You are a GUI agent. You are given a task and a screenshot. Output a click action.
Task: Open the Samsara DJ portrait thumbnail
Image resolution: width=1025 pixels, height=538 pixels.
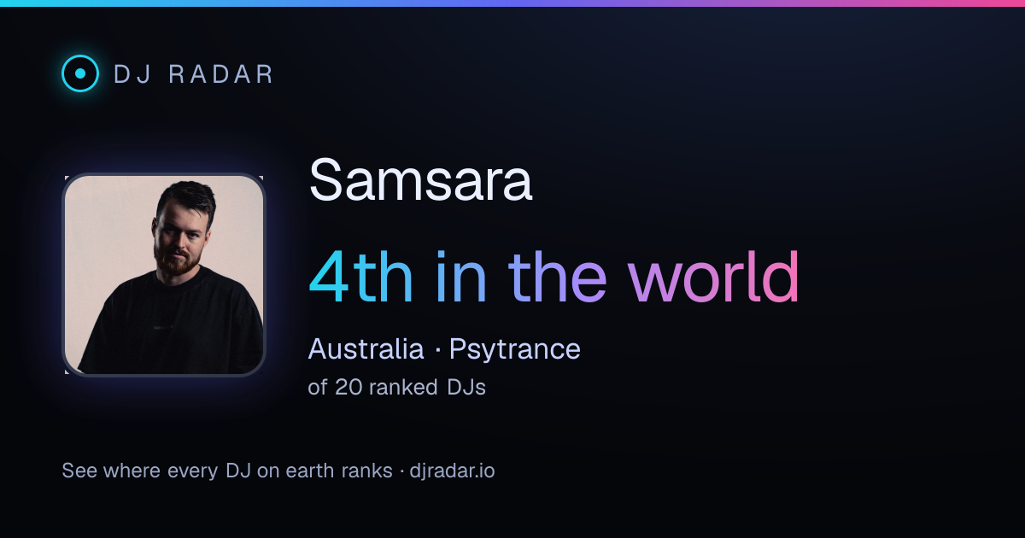[164, 275]
